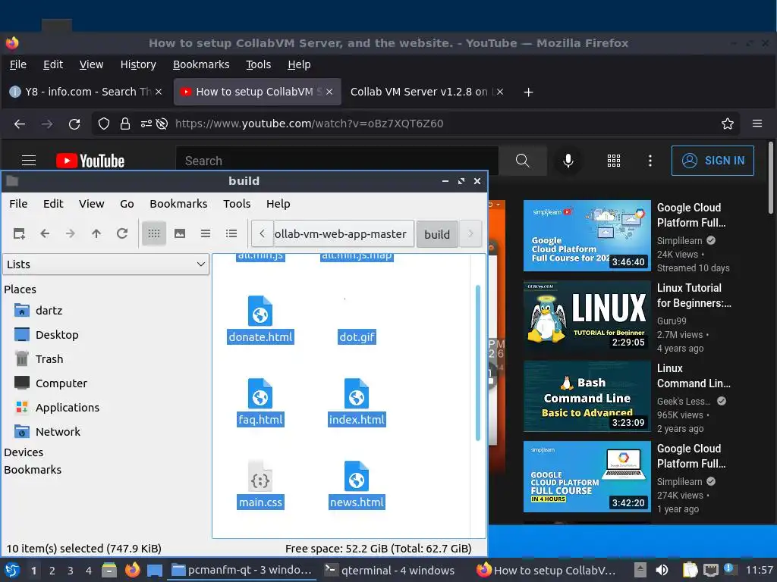Click the new tab icon in file manager toolbar
Image resolution: width=777 pixels, height=582 pixels.
coord(19,233)
